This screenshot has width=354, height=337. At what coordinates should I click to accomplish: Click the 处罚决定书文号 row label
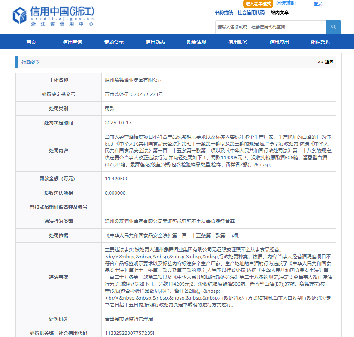[58, 94]
